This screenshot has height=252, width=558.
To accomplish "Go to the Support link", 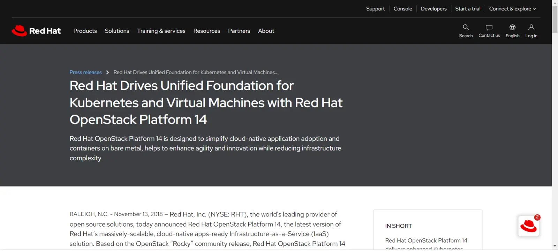I will point(375,9).
